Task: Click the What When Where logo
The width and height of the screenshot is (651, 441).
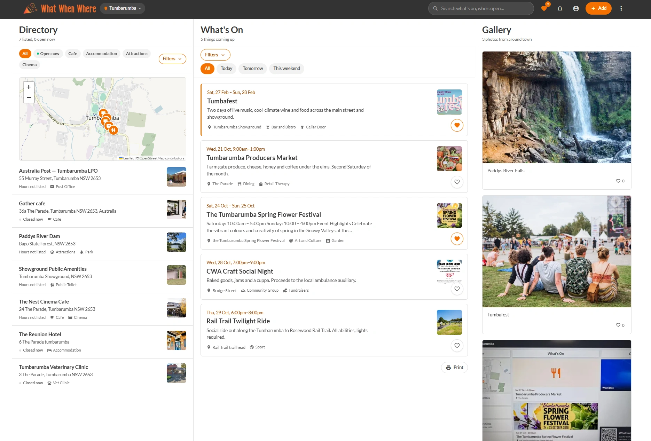Action: point(60,8)
